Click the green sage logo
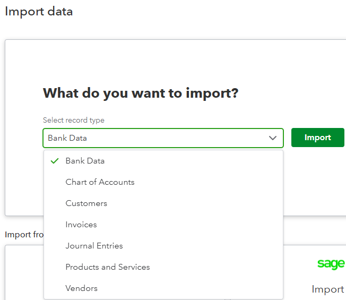Image resolution: width=346 pixels, height=300 pixels. click(331, 263)
